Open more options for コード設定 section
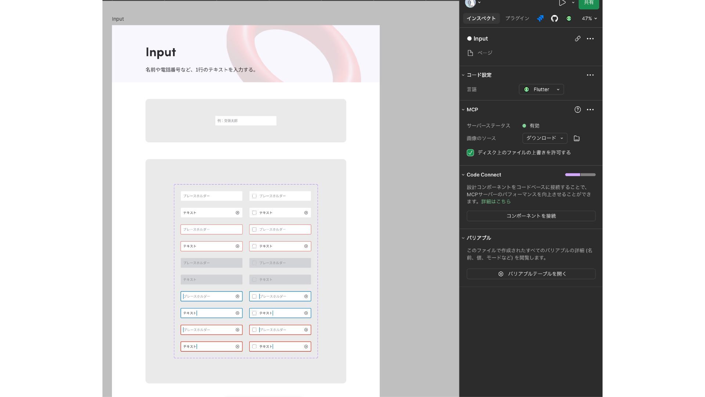This screenshot has height=397, width=705. [590, 75]
